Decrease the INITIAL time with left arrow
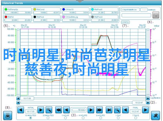 point(21,110)
